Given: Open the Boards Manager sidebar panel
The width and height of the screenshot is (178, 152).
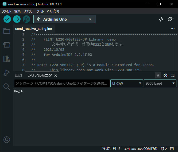Looking at the screenshot, I should [7, 45].
